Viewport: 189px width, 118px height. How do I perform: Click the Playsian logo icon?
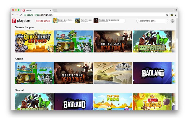click(x=14, y=21)
